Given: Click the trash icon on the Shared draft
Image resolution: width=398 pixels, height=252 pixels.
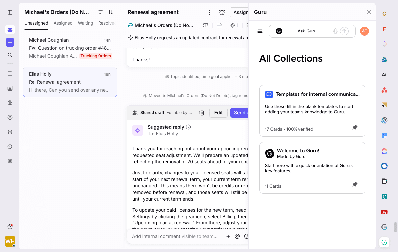Looking at the screenshot, I should point(201,113).
